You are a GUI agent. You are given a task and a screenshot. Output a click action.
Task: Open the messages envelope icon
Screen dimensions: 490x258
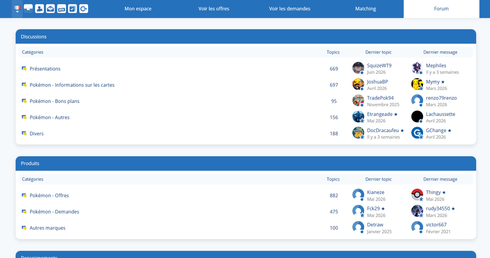(x=50, y=9)
